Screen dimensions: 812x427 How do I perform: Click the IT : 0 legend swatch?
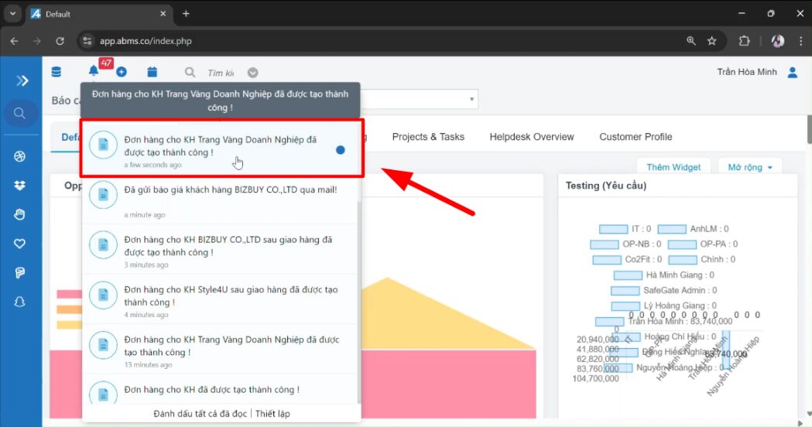click(x=613, y=229)
